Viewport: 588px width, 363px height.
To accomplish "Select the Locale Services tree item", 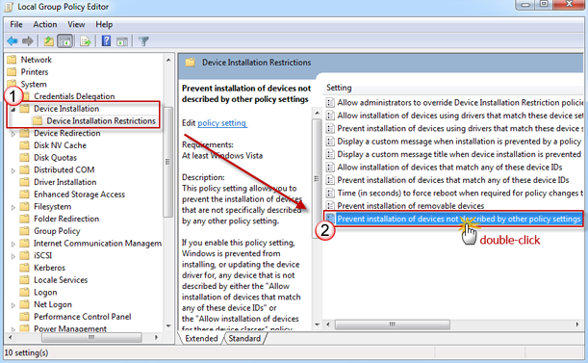I will pos(61,280).
